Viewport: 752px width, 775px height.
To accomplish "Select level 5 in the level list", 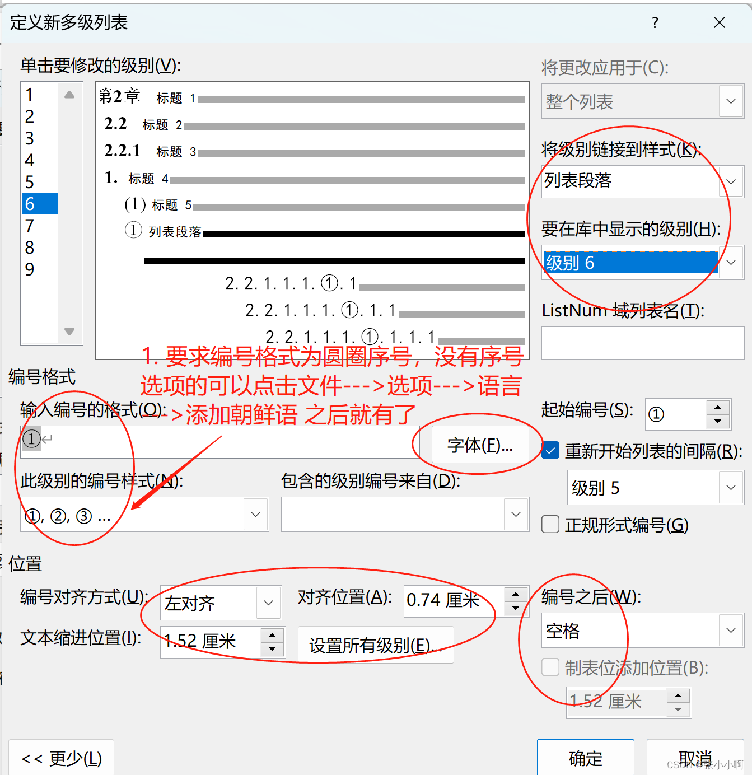I will tap(39, 182).
